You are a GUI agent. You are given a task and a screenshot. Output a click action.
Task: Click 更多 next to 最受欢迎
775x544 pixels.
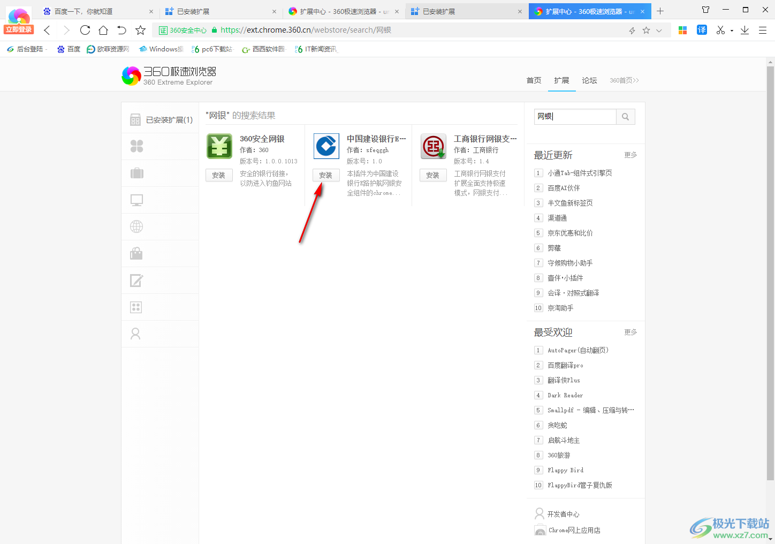coord(630,332)
